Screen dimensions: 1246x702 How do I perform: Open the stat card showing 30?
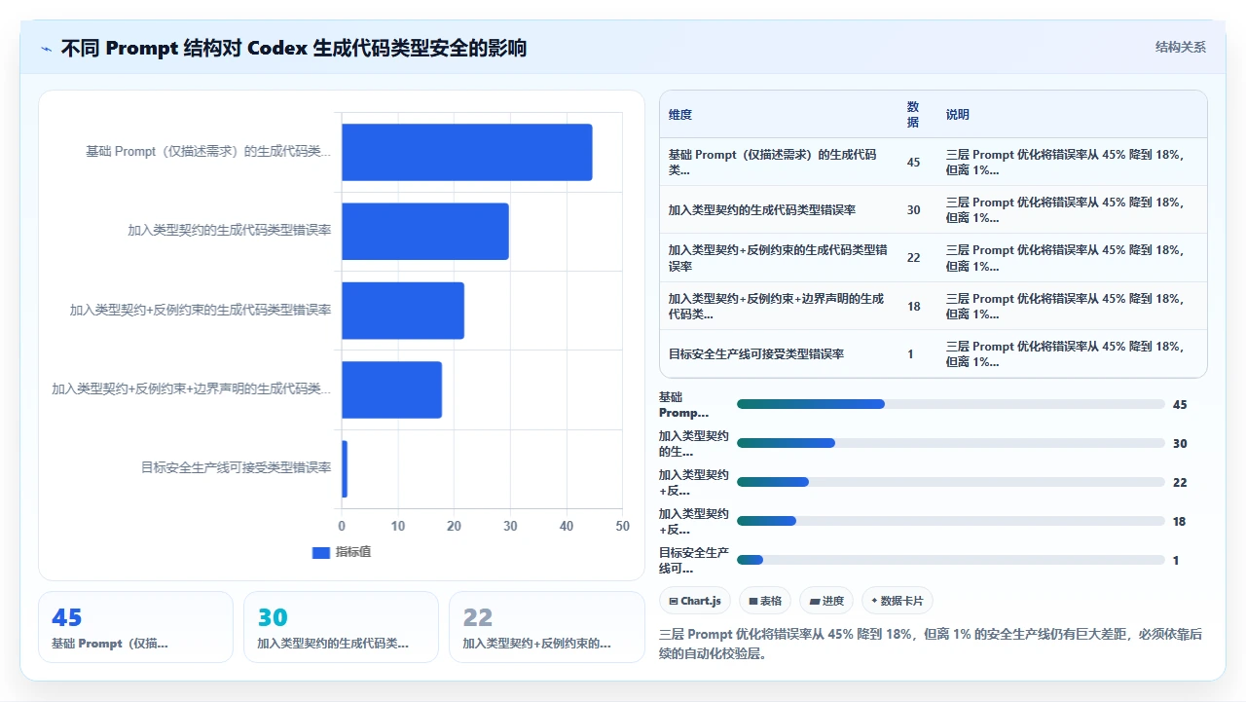(341, 627)
